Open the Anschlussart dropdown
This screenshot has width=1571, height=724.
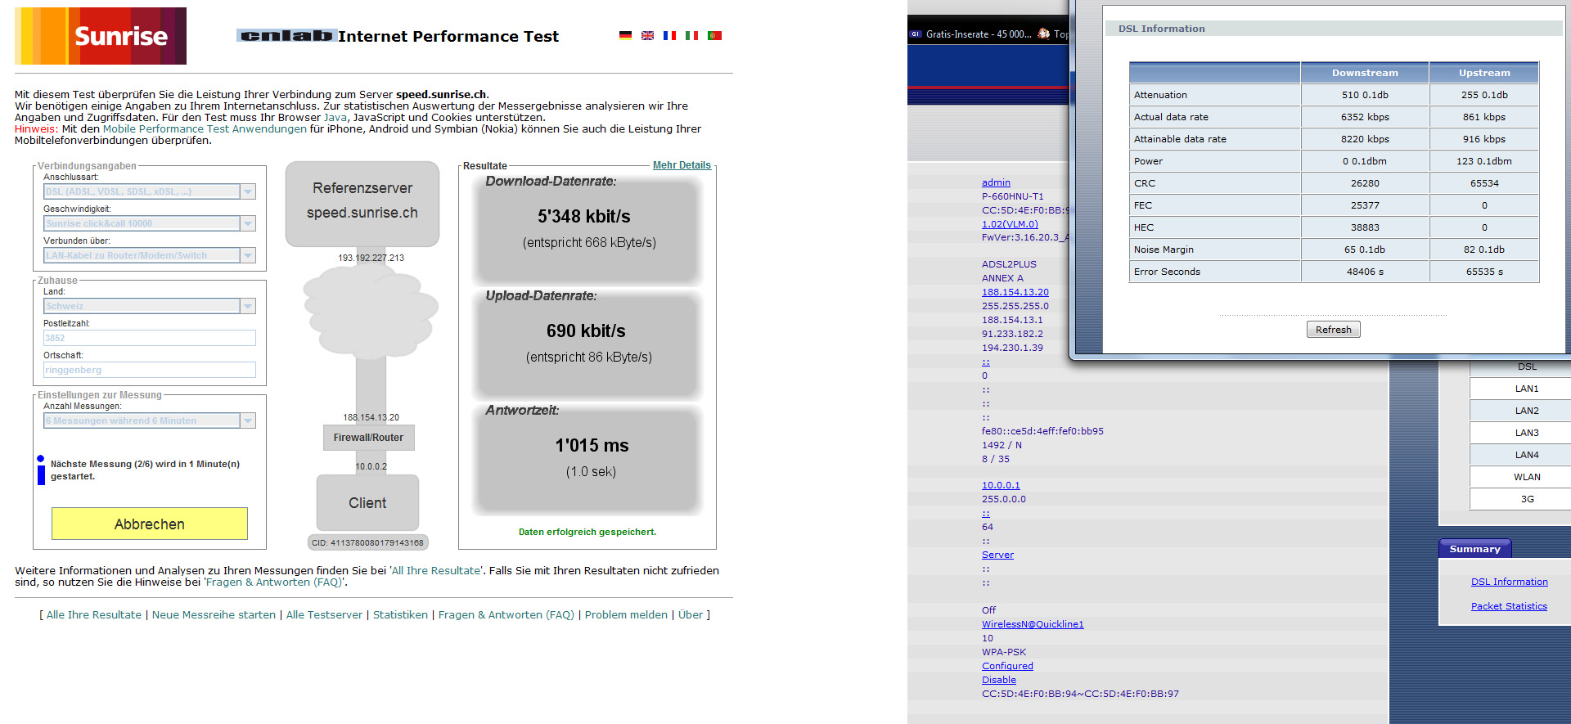click(150, 191)
